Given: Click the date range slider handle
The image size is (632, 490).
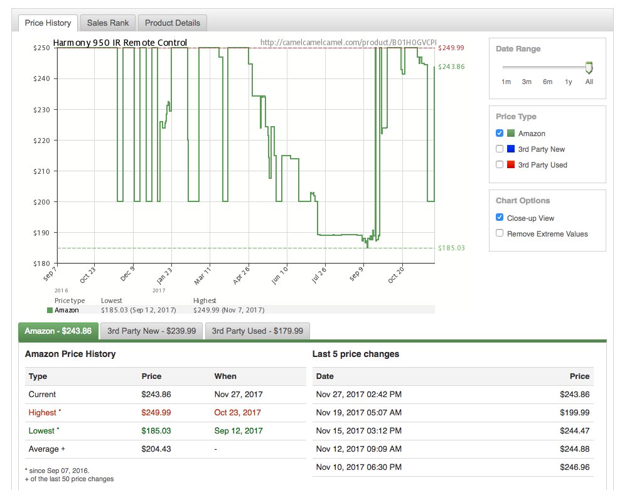Looking at the screenshot, I should point(589,68).
